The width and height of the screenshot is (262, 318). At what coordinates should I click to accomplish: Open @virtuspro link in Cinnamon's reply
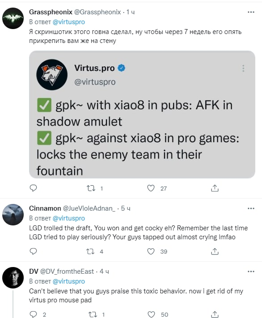point(69,218)
